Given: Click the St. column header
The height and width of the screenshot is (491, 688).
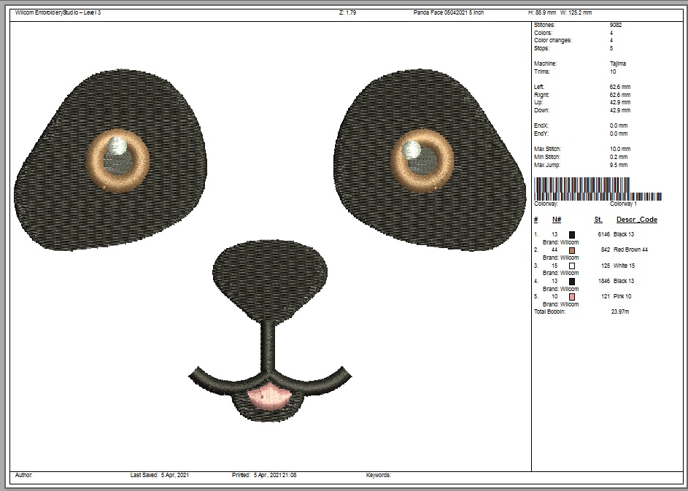Looking at the screenshot, I should click(x=598, y=220).
